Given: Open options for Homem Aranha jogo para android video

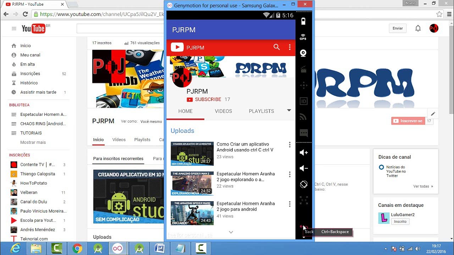Looking at the screenshot, I should (290, 204).
